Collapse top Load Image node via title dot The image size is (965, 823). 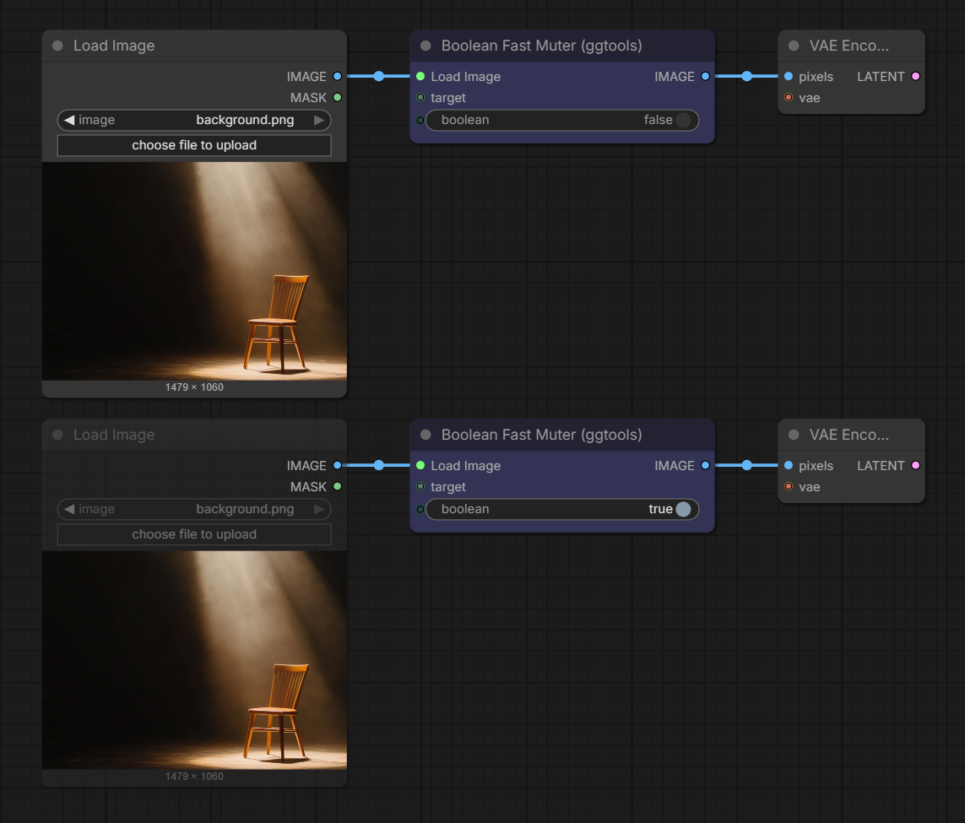(x=58, y=46)
